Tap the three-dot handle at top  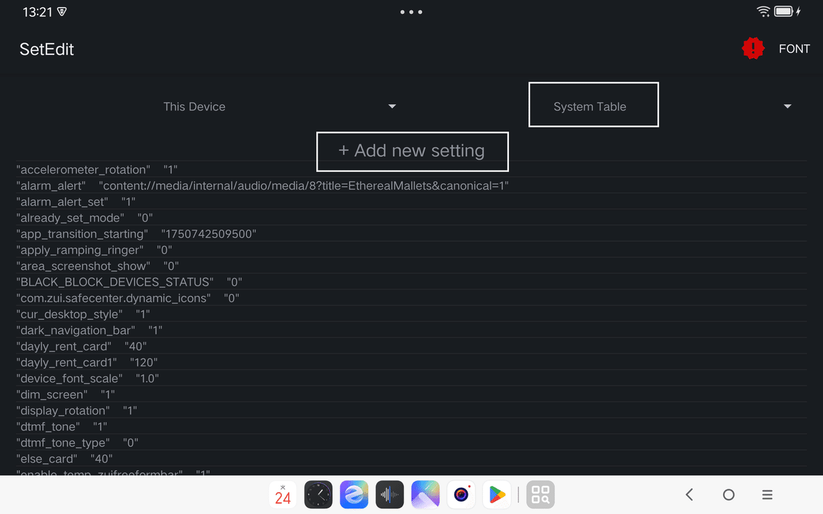tap(411, 12)
